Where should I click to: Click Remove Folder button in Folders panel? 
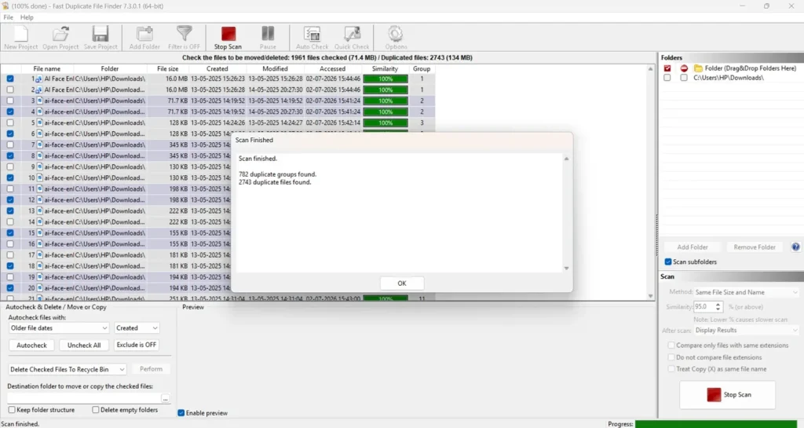click(755, 247)
